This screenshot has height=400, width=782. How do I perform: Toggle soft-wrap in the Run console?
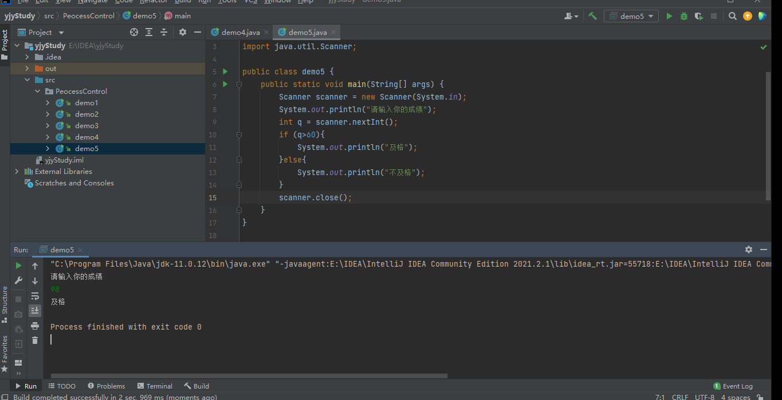click(35, 296)
